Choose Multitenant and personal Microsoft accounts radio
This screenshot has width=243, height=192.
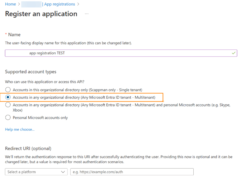[8, 105]
